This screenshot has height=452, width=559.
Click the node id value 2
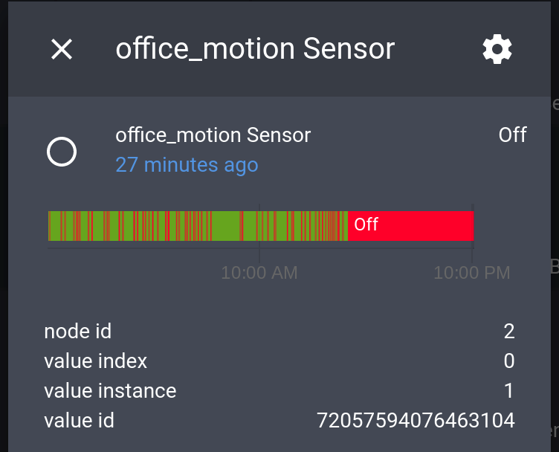point(508,332)
